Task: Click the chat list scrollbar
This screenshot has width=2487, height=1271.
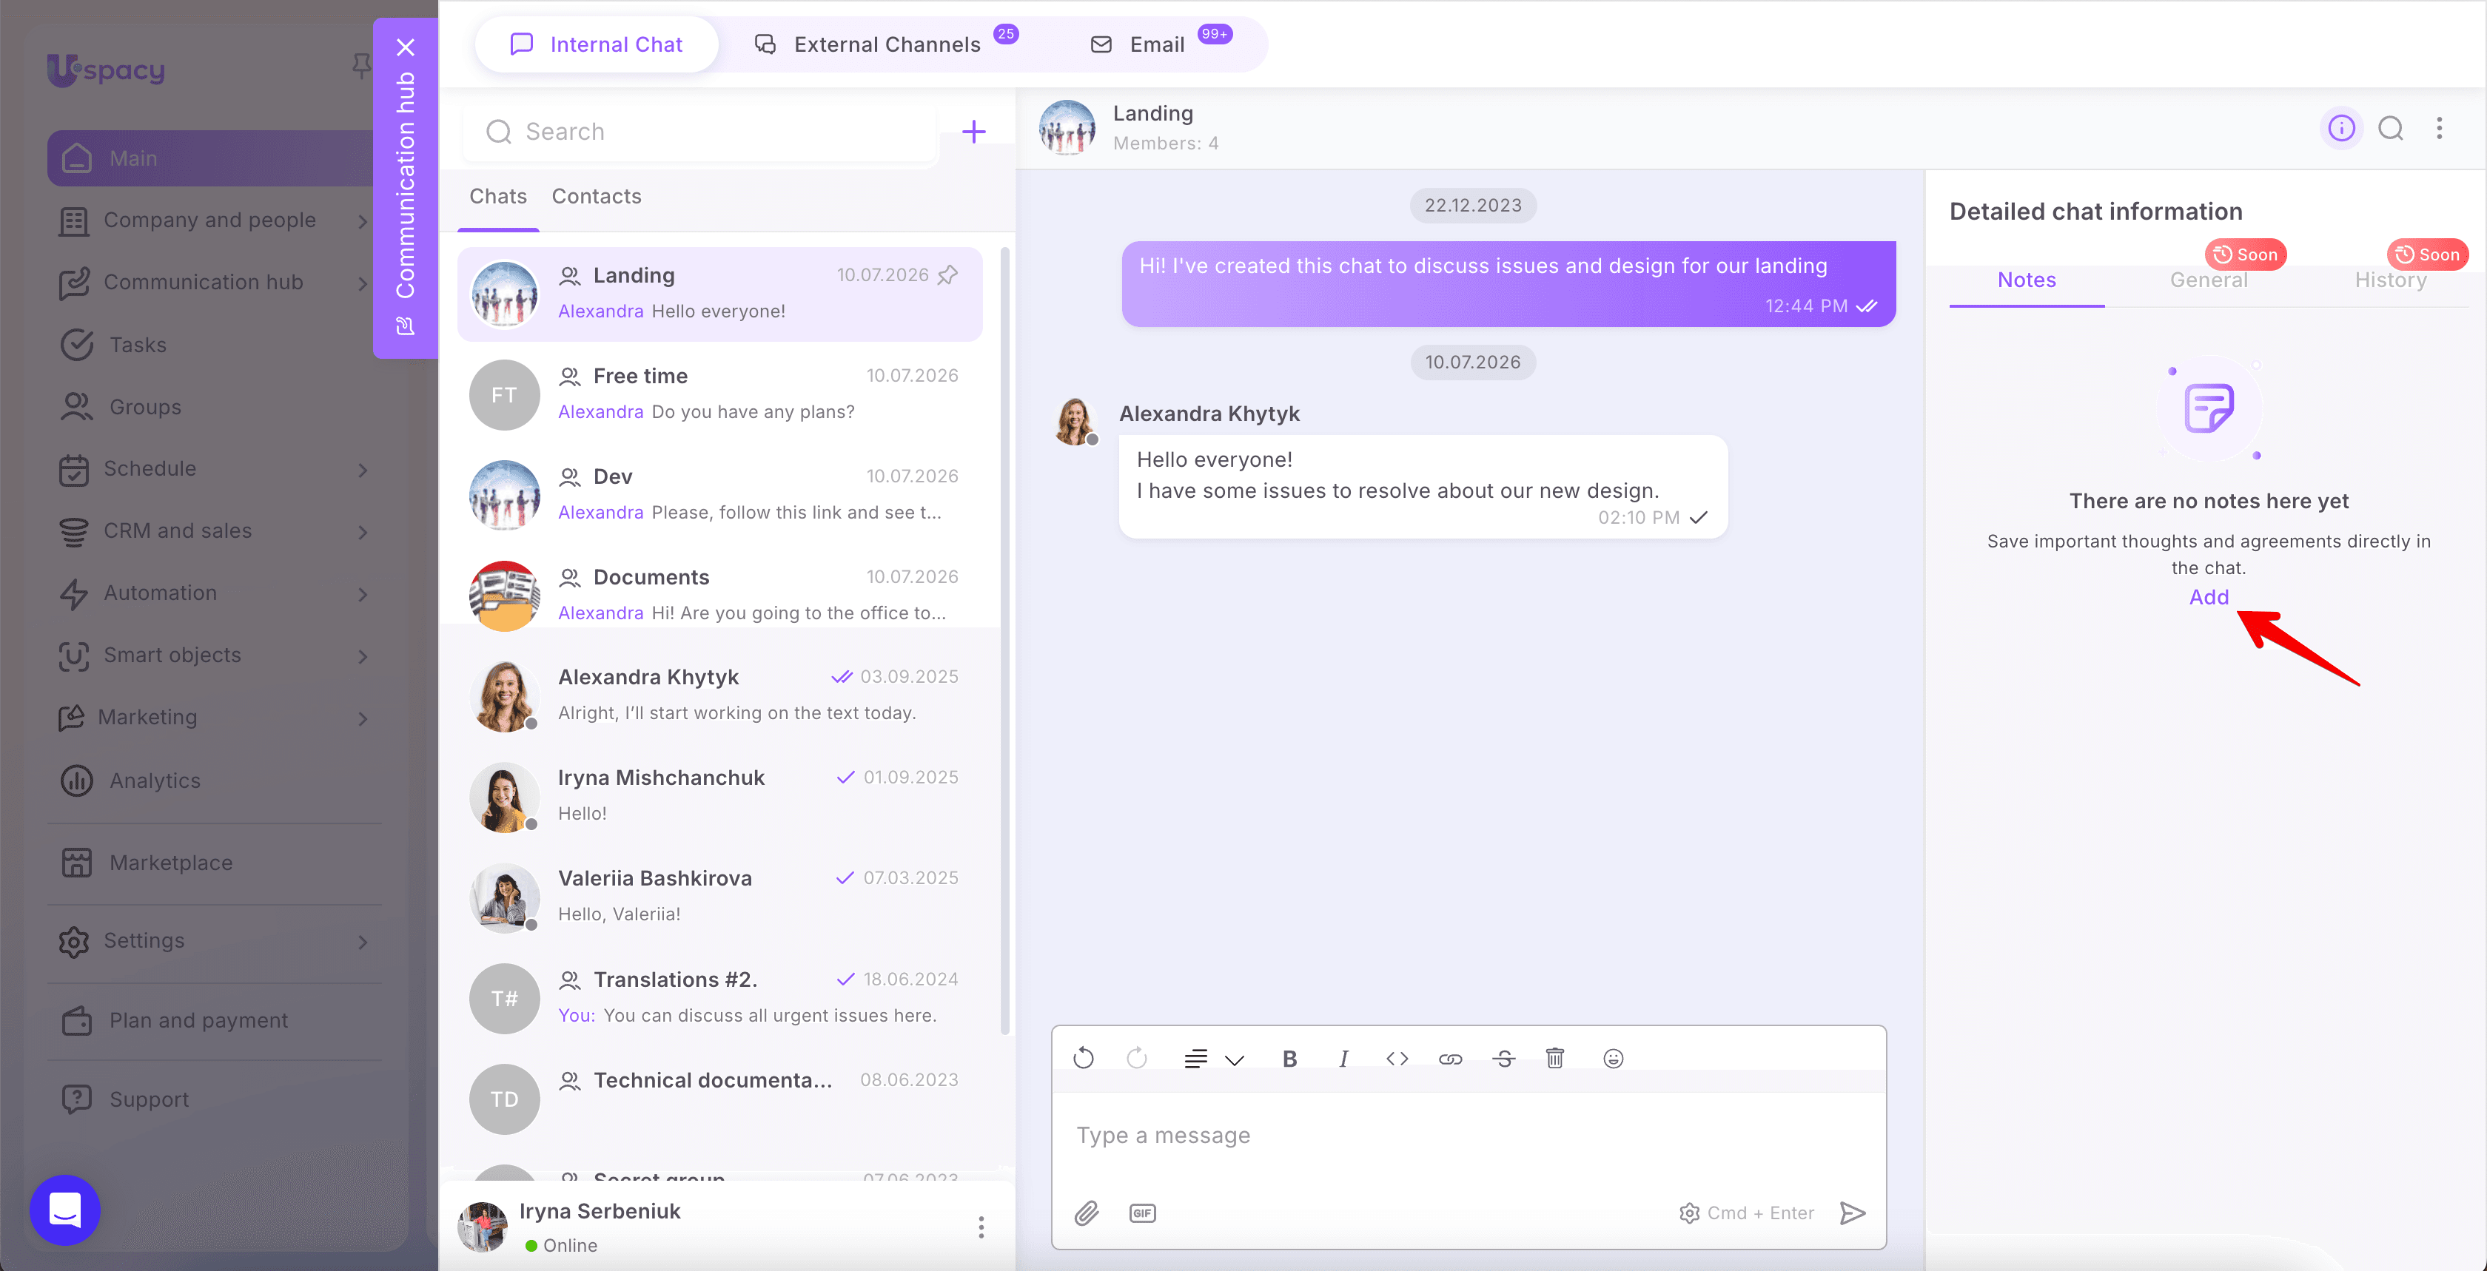Action: tap(1005, 641)
